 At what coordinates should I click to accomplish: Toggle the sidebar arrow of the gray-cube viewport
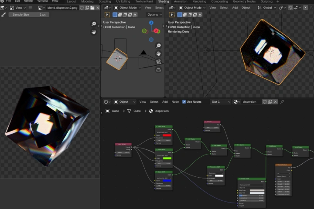[x=164, y=26]
